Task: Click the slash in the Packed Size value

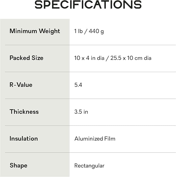Action: pos(107,58)
